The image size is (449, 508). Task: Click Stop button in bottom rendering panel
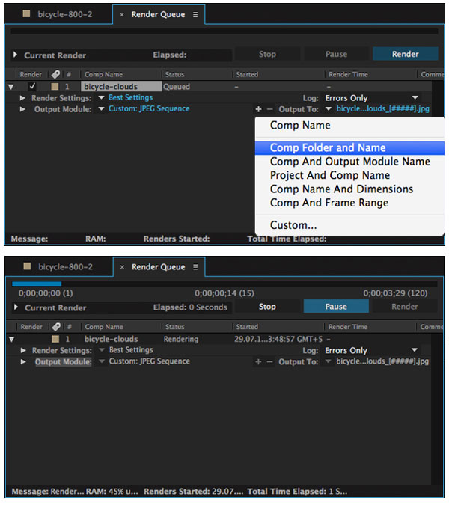(x=267, y=307)
